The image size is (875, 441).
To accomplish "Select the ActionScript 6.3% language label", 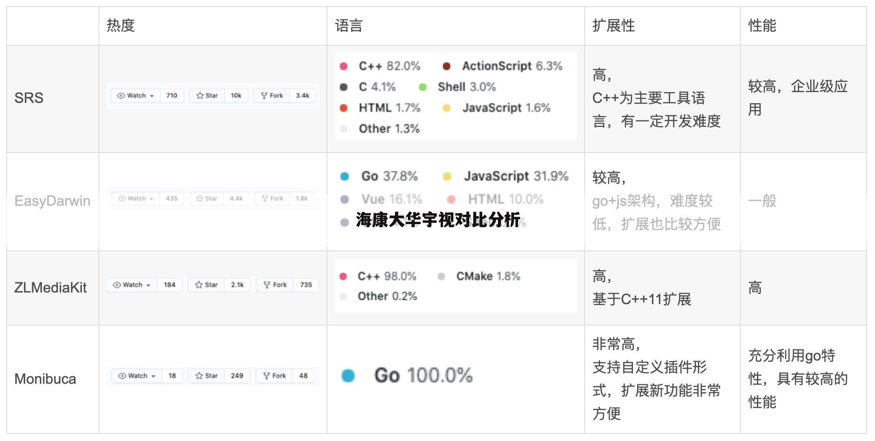I will (x=512, y=66).
